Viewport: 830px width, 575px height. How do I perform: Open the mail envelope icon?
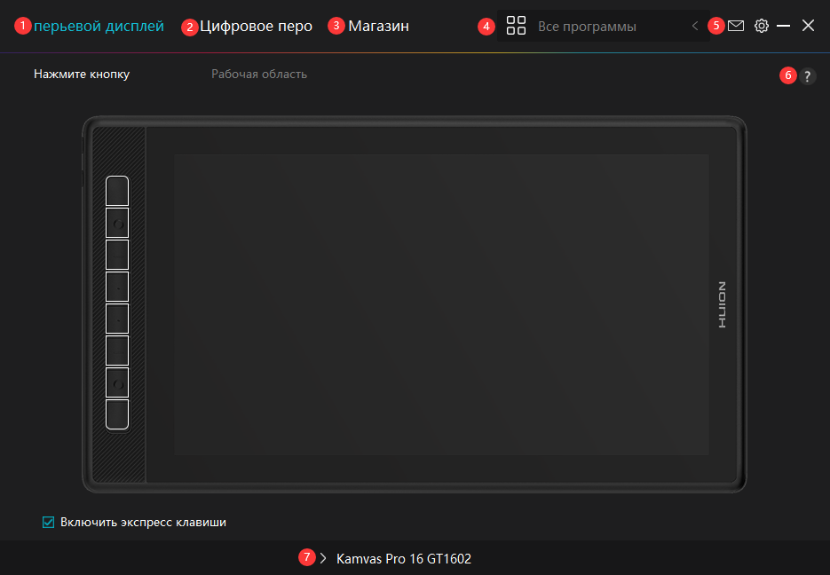tap(736, 26)
